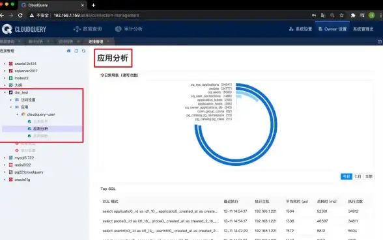Click the refresh icon in the connection panel
The image size is (383, 240).
[83, 51]
